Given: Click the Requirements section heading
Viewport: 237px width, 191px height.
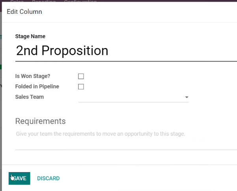Looking at the screenshot, I should 40,121.
